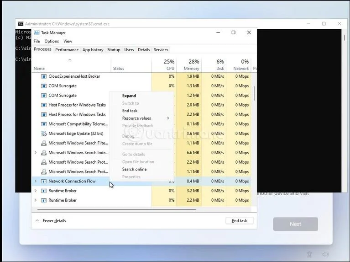Sort by CPU column header

point(164,64)
